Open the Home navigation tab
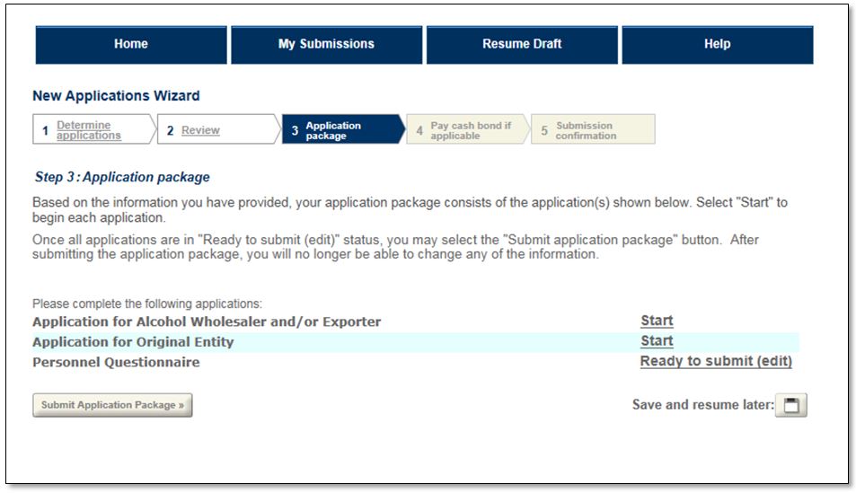 [x=131, y=44]
